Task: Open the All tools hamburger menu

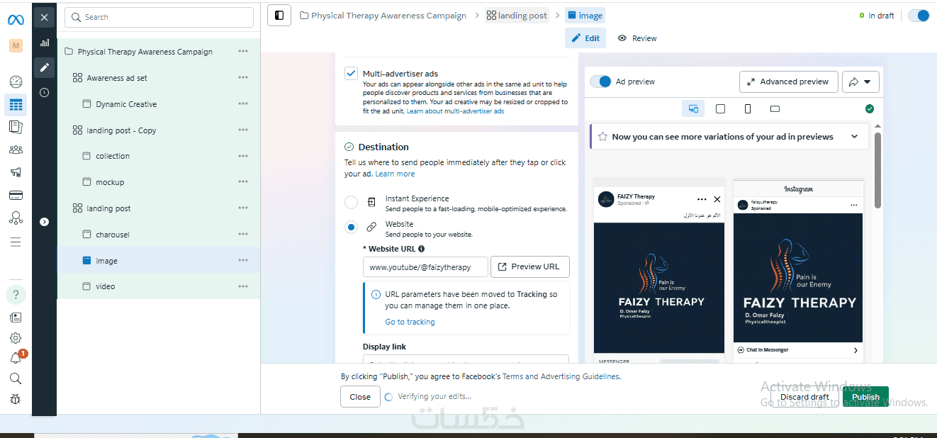Action: tap(16, 242)
